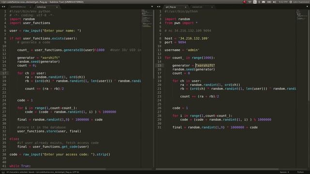The image size is (310, 174).
Task: Click left pane vertical scrollbar
Action: pos(154,43)
